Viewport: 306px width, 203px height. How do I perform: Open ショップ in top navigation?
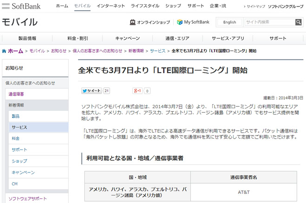coord(173,6)
